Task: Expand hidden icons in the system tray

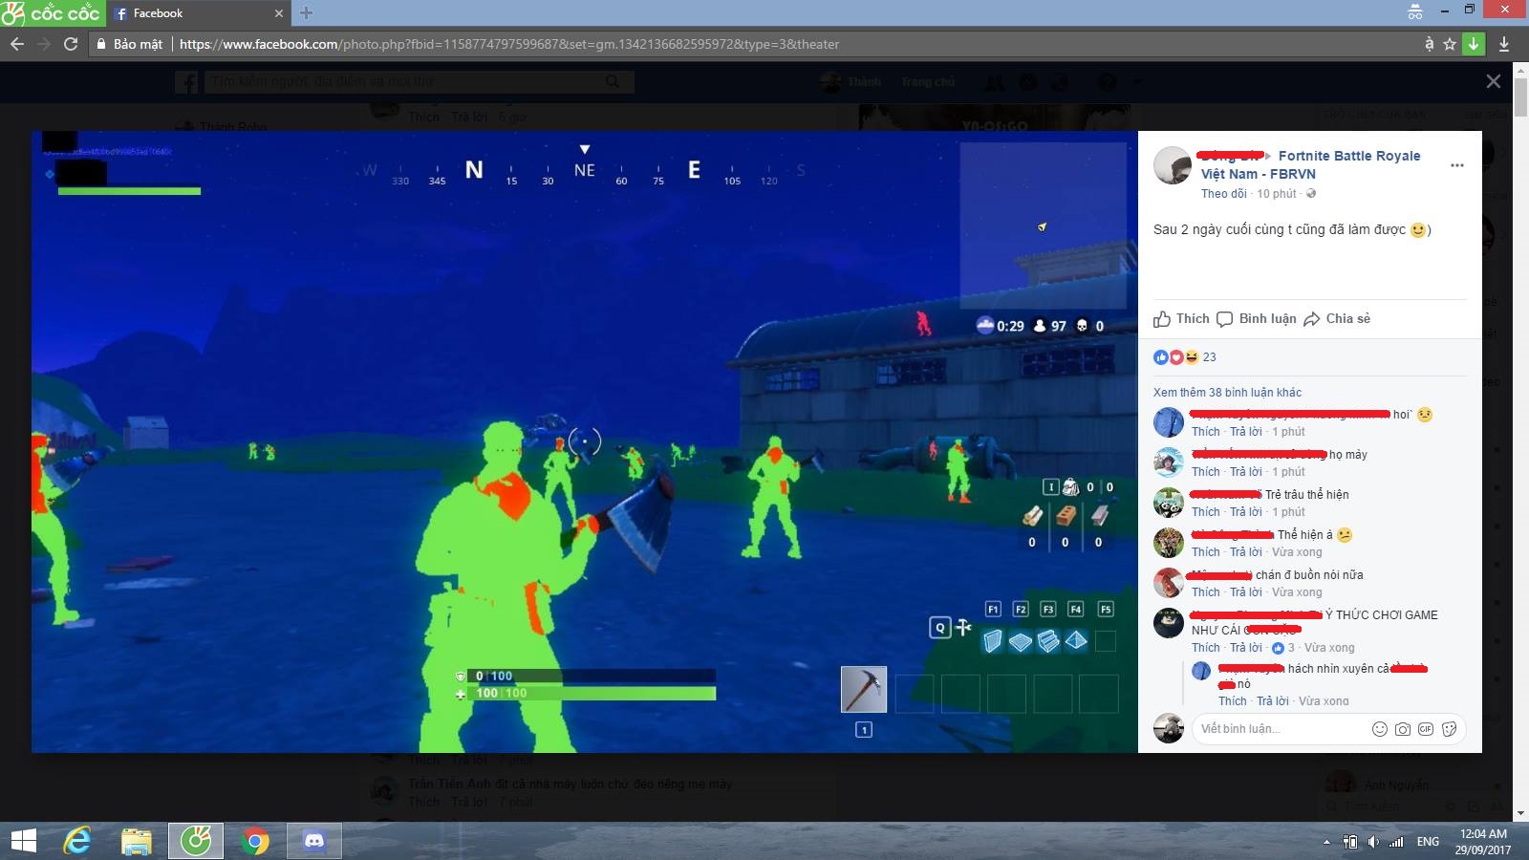Action: [x=1328, y=842]
